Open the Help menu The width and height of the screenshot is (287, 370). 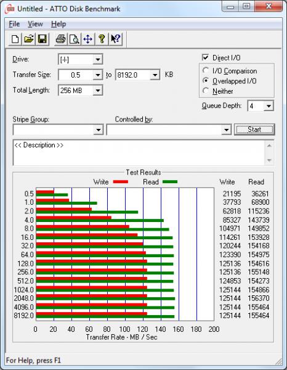click(59, 24)
